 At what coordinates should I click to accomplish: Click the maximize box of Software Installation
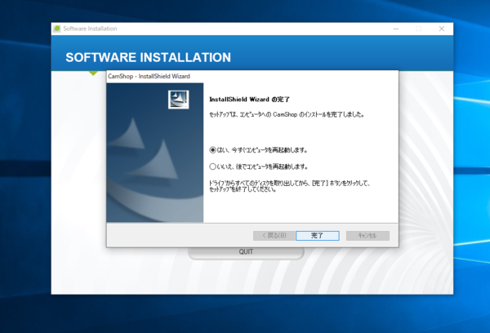pyautogui.click(x=418, y=29)
